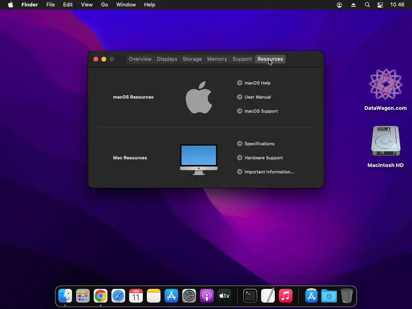The image size is (412, 309).
Task: Click the iMac image in Mac Resources
Action: pos(199,159)
